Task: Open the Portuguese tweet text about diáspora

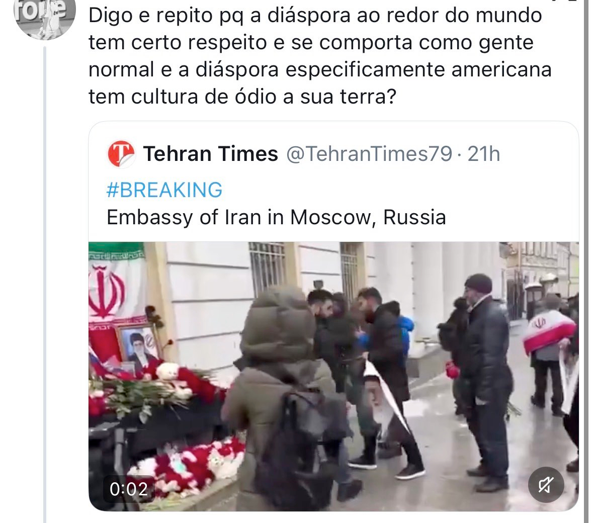Action: [x=320, y=56]
